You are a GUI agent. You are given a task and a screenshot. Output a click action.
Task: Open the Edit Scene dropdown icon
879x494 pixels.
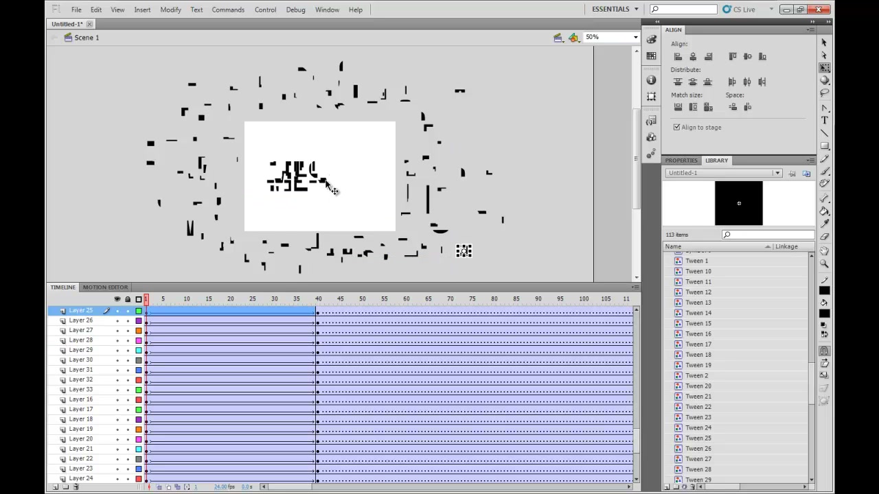558,38
